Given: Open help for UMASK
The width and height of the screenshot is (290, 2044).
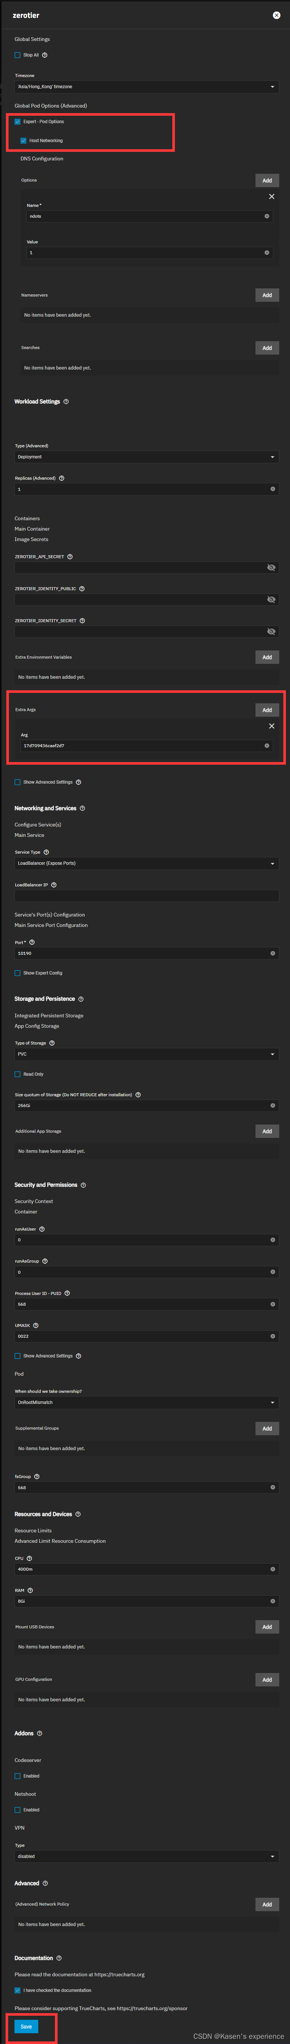Looking at the screenshot, I should (x=36, y=1325).
